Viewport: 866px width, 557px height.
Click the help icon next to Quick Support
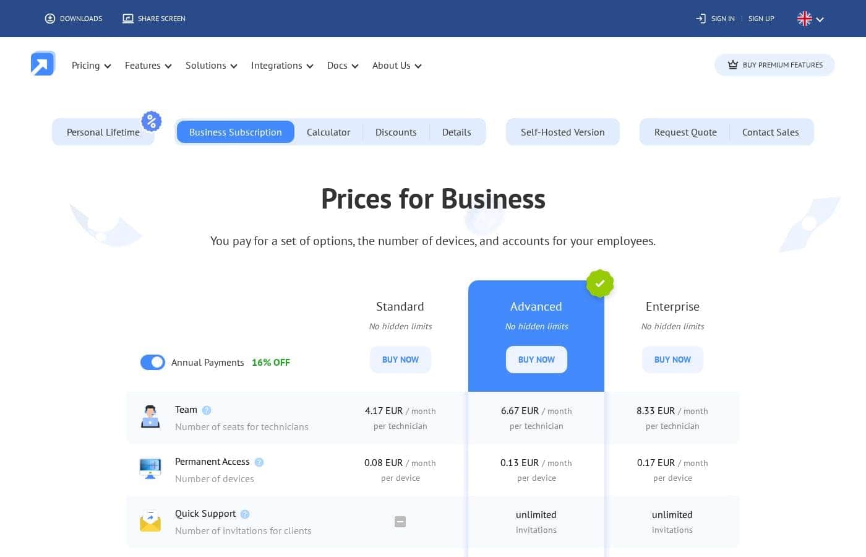pos(245,514)
